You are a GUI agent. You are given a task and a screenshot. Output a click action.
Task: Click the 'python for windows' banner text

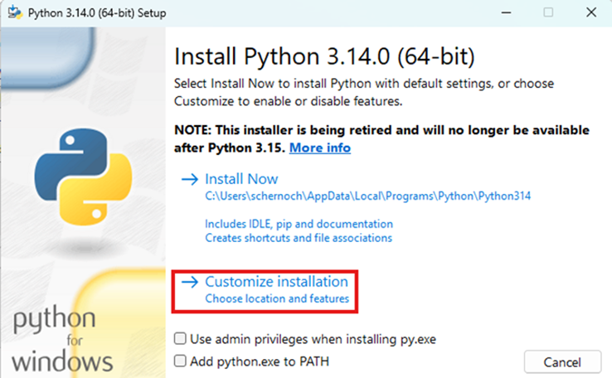tap(62, 339)
